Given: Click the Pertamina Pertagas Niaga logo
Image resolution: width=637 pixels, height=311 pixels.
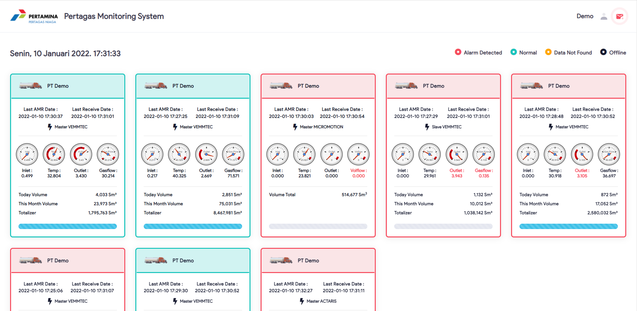Looking at the screenshot, I should (34, 16).
